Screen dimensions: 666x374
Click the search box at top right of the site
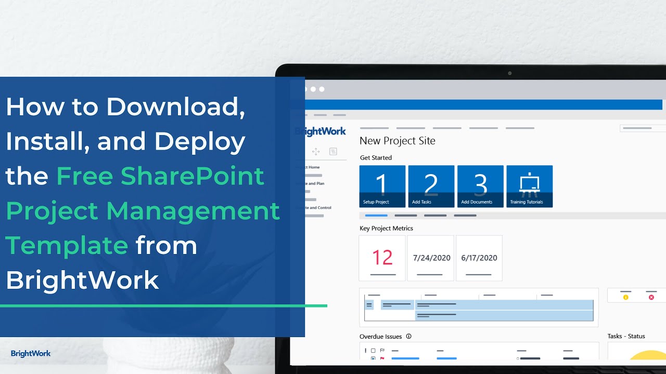643,128
